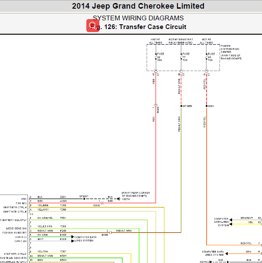262x263 pixels.
Task: Click the 'BATTERY SOL SPLY' pin label
Action: pyautogui.click(x=13, y=220)
